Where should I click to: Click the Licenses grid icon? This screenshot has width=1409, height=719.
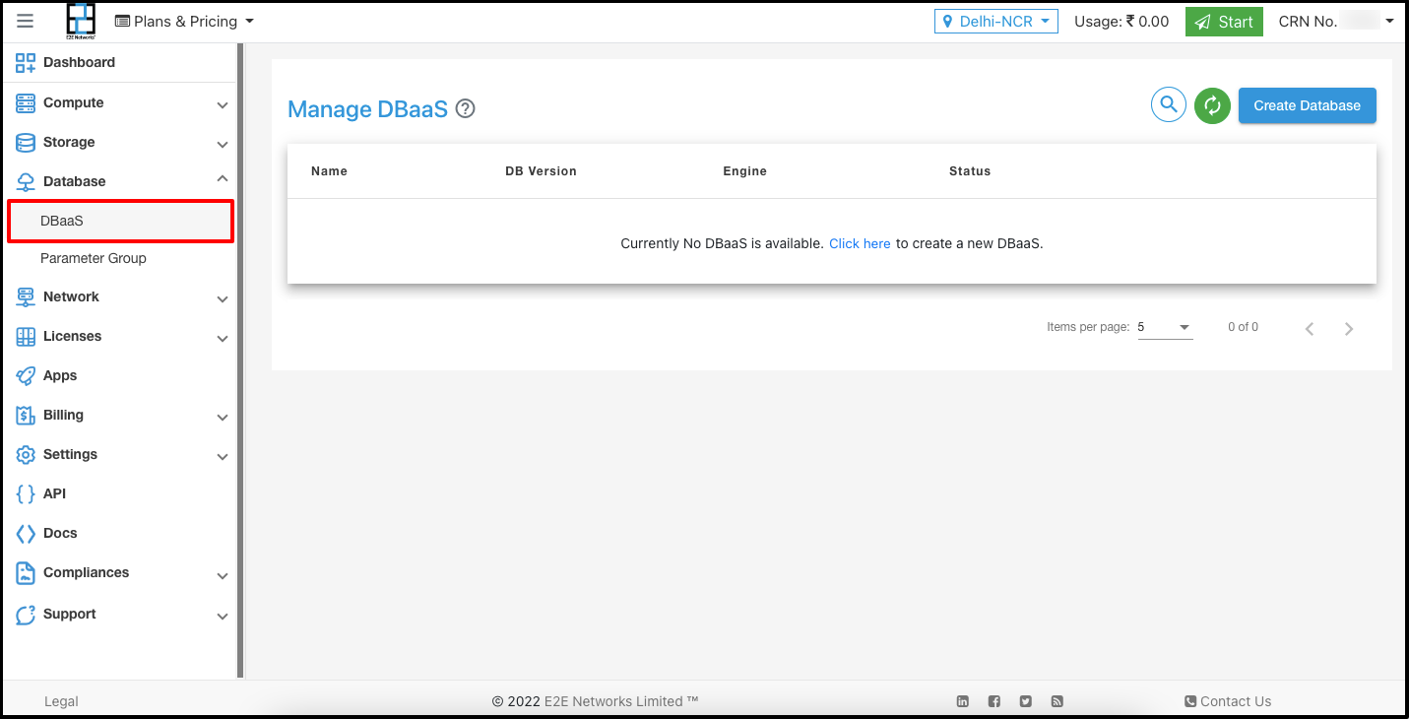[x=26, y=336]
